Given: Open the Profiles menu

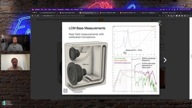Looking at the screenshot, I should [x=67, y=10].
